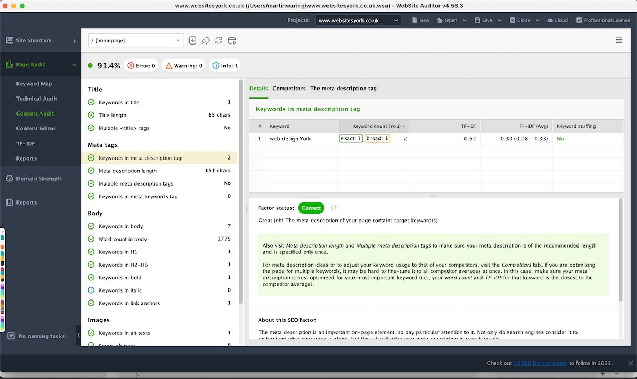Click the green Correct status badge
This screenshot has height=379, width=637.
click(311, 208)
